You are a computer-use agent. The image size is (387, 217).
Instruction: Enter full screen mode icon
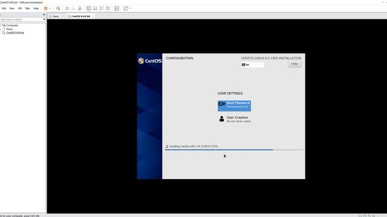click(x=102, y=8)
